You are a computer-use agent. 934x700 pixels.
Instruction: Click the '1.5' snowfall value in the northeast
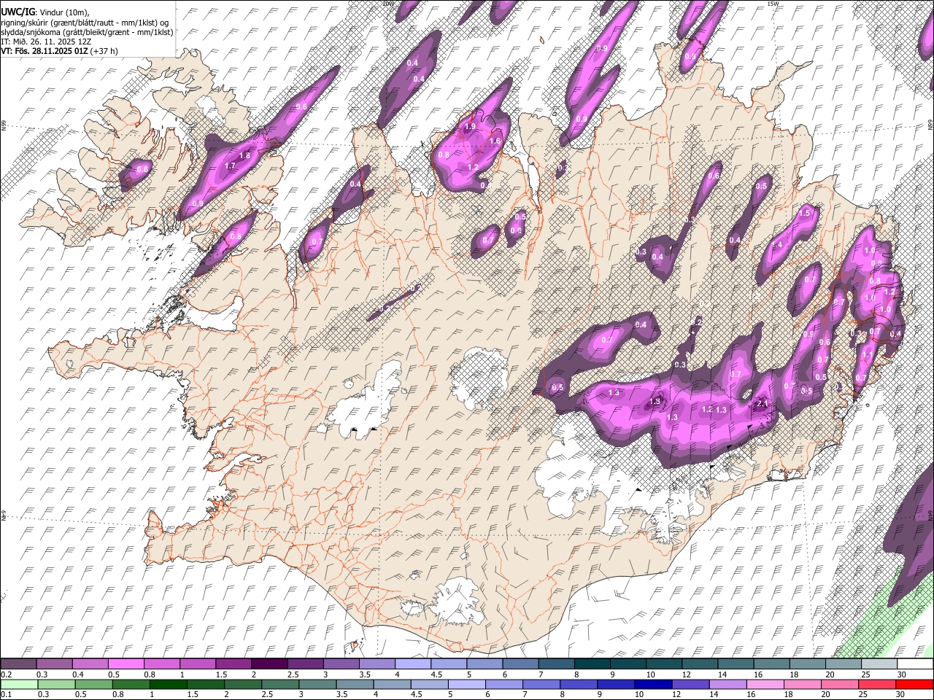805,213
